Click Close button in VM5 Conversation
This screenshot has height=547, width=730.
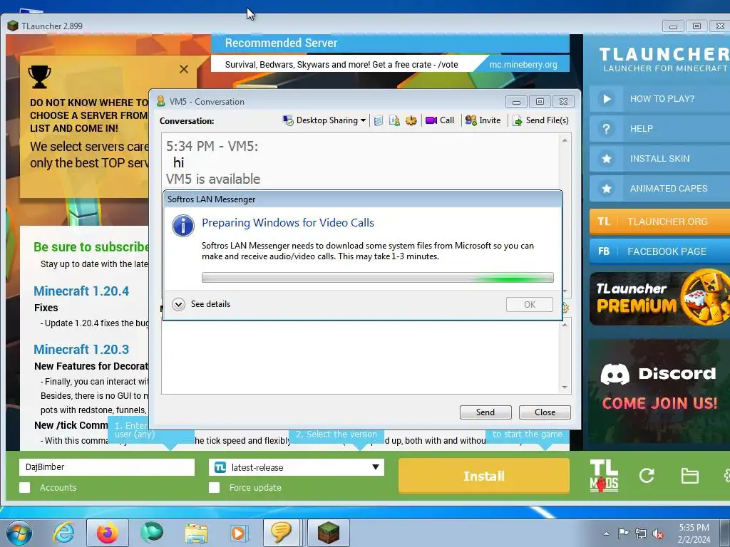[545, 412]
